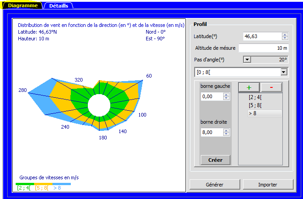Increment borne droite value using up arrow

click(226, 130)
